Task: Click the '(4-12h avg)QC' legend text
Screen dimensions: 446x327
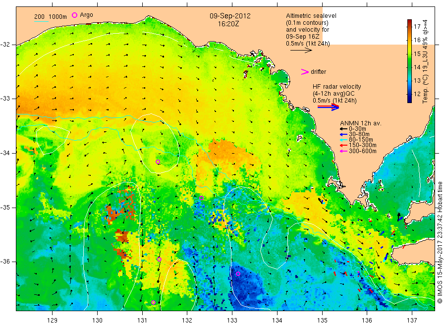Action: pos(334,94)
